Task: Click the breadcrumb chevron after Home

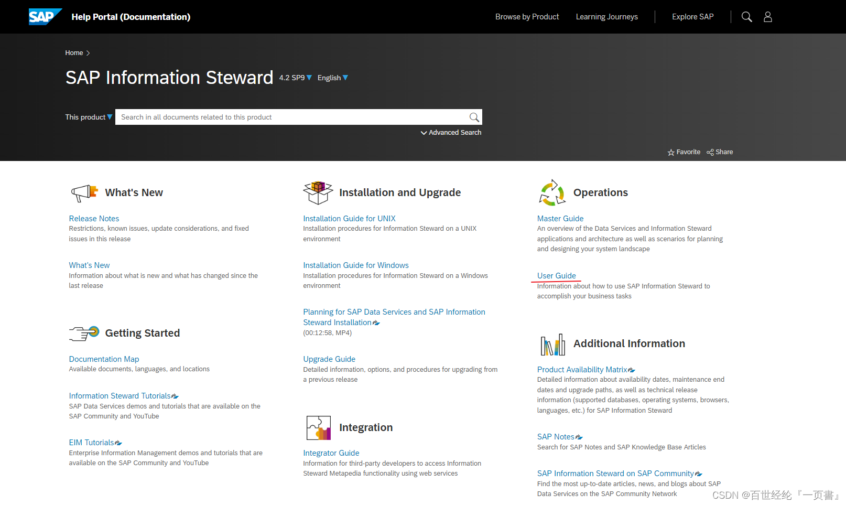Action: 88,53
